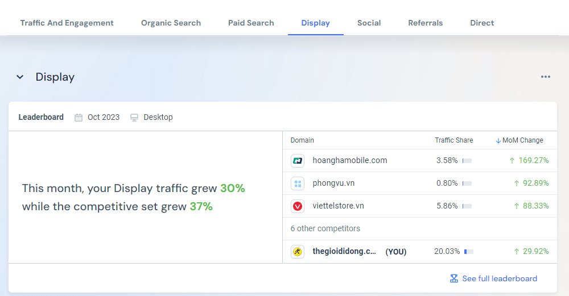Click the calendar icon beside Oct 2023

point(79,118)
